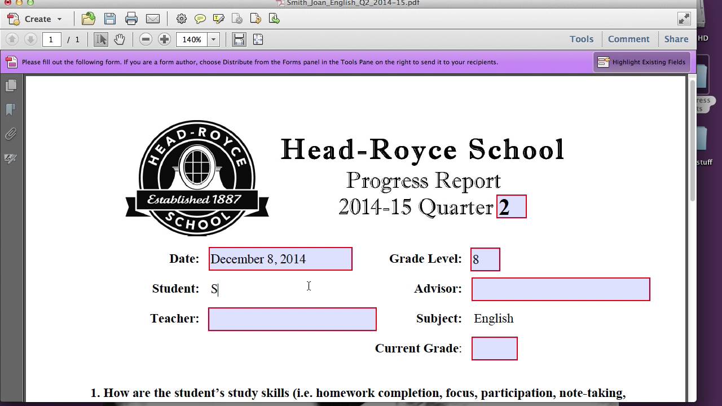Fit one full page to window
Screen dimensions: 722x406
pyautogui.click(x=258, y=39)
